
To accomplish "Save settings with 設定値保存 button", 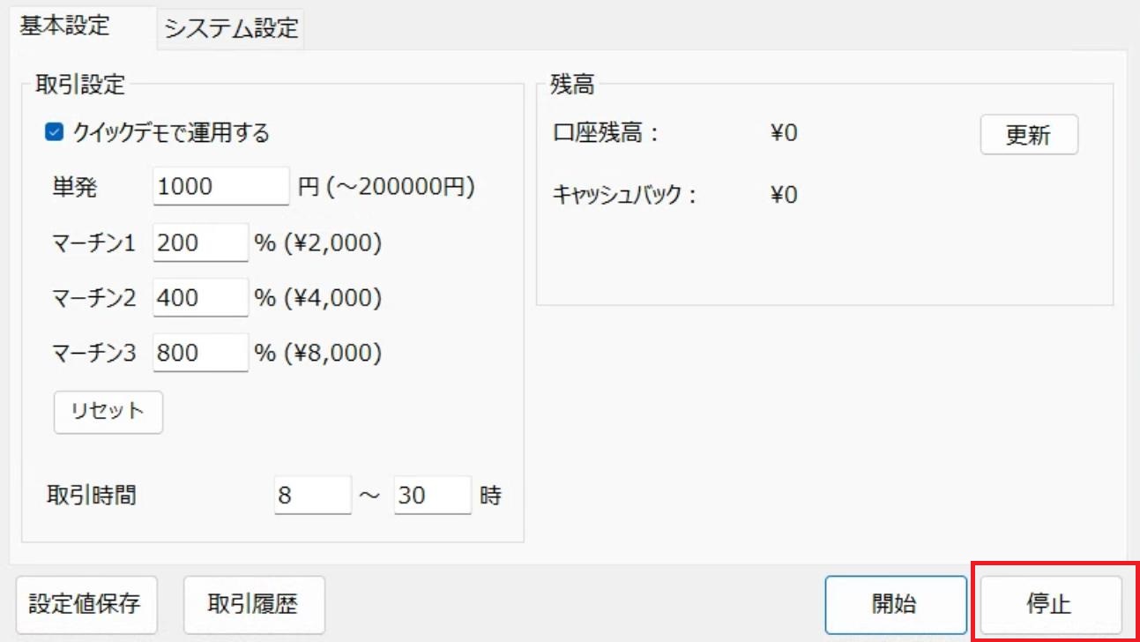I will [x=86, y=604].
